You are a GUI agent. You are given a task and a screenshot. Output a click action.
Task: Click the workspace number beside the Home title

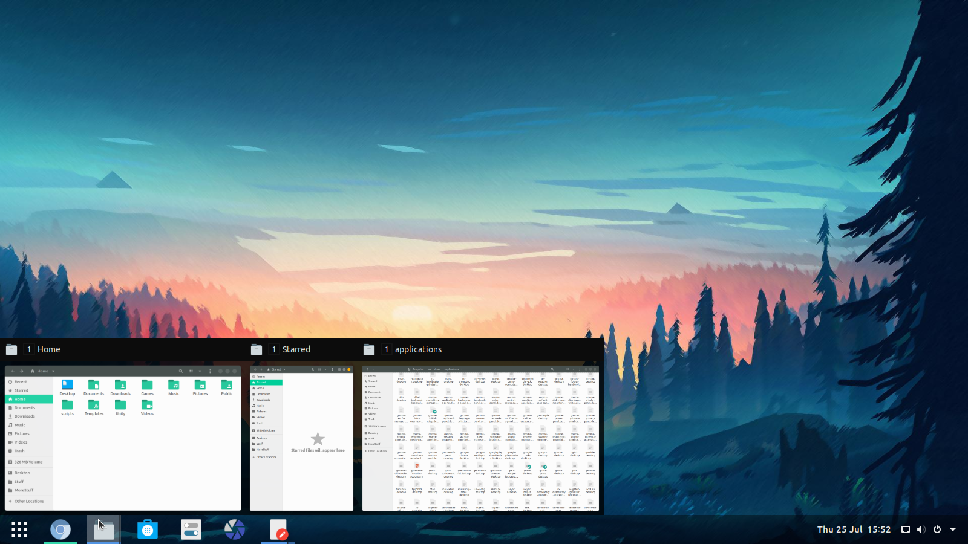(29, 349)
